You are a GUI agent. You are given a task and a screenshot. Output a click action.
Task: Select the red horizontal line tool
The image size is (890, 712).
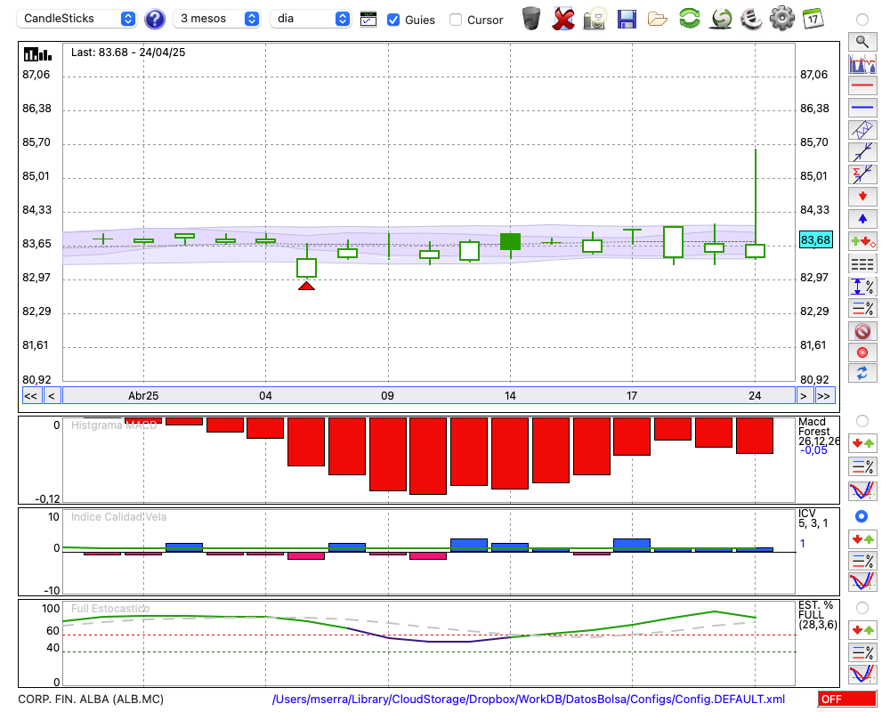pyautogui.click(x=862, y=85)
